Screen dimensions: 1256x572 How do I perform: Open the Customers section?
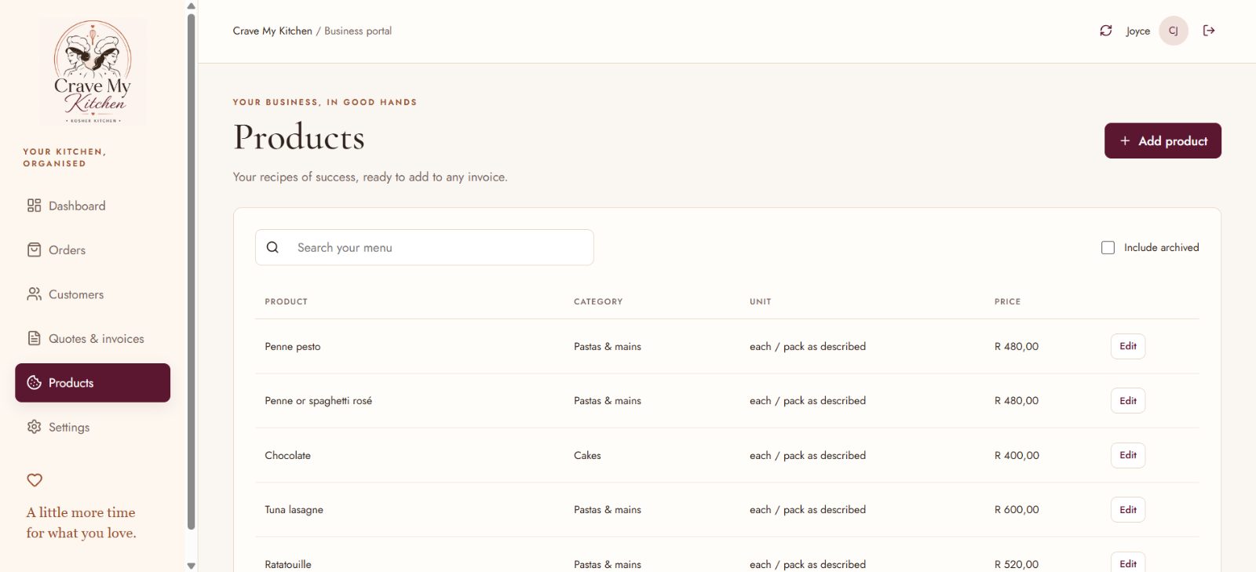point(93,294)
